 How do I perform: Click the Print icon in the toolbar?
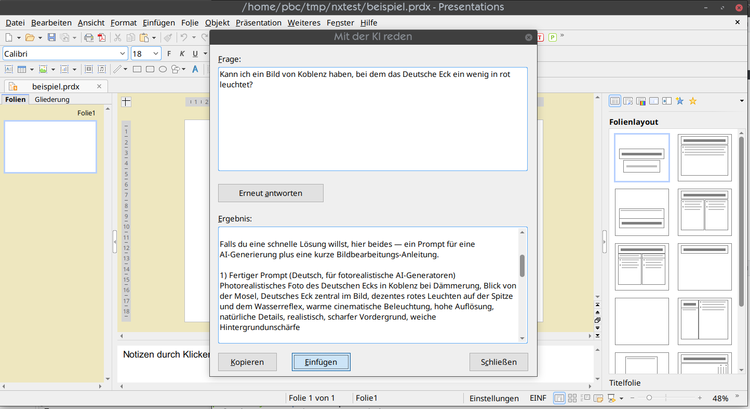click(x=89, y=37)
